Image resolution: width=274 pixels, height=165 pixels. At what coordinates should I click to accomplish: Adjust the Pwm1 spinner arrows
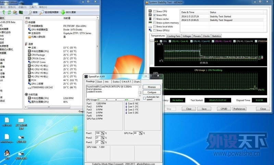[x=102, y=133]
